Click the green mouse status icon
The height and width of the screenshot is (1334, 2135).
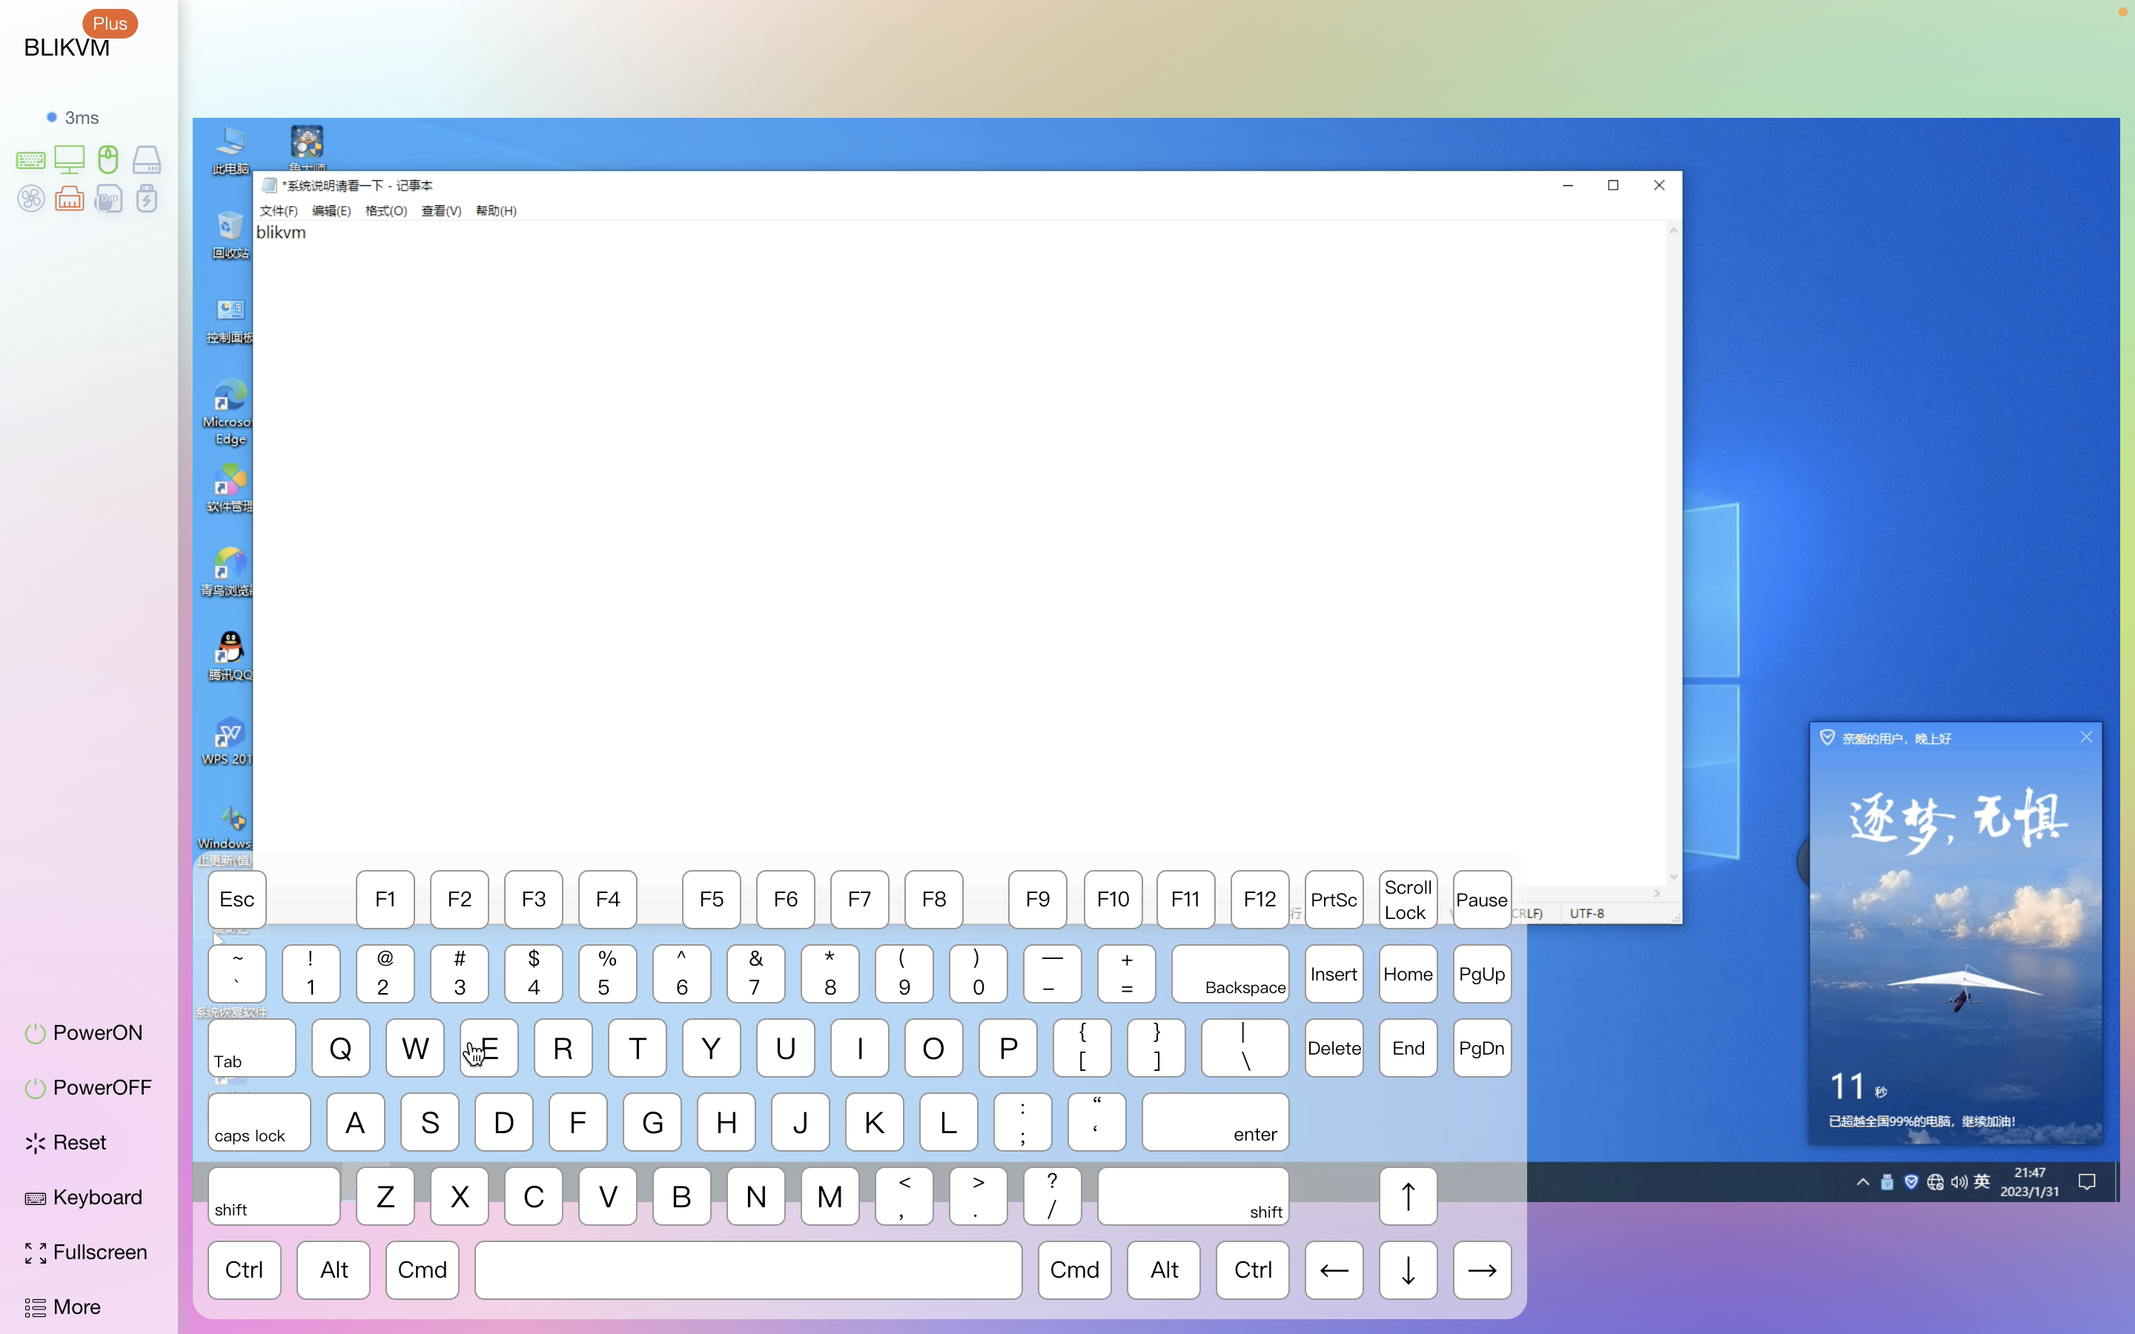(x=107, y=159)
